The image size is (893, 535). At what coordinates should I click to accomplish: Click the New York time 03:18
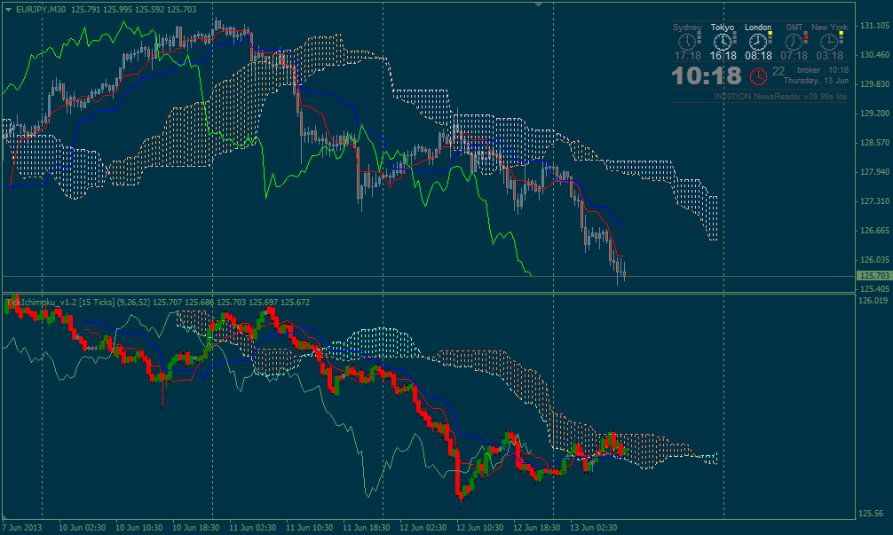(829, 56)
